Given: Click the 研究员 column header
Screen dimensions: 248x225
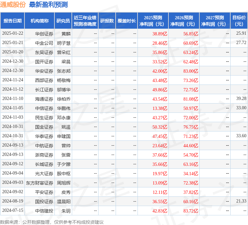Looking at the screenshot, I should (x=63, y=21).
